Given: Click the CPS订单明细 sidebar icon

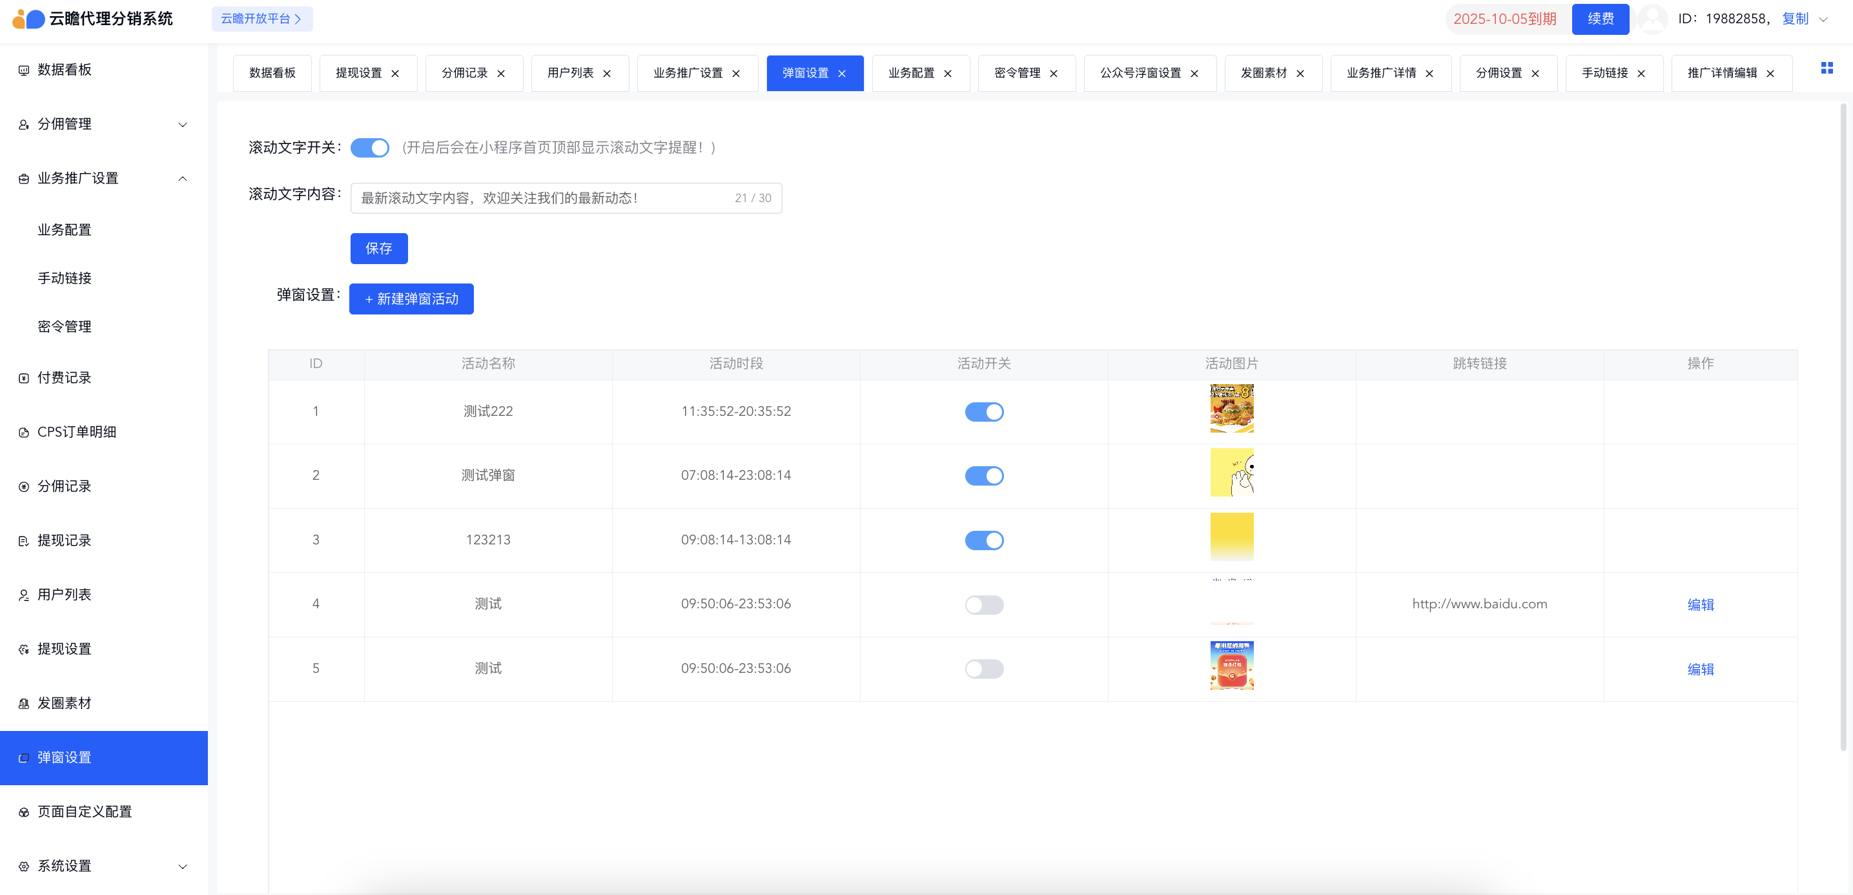Looking at the screenshot, I should [x=24, y=433].
